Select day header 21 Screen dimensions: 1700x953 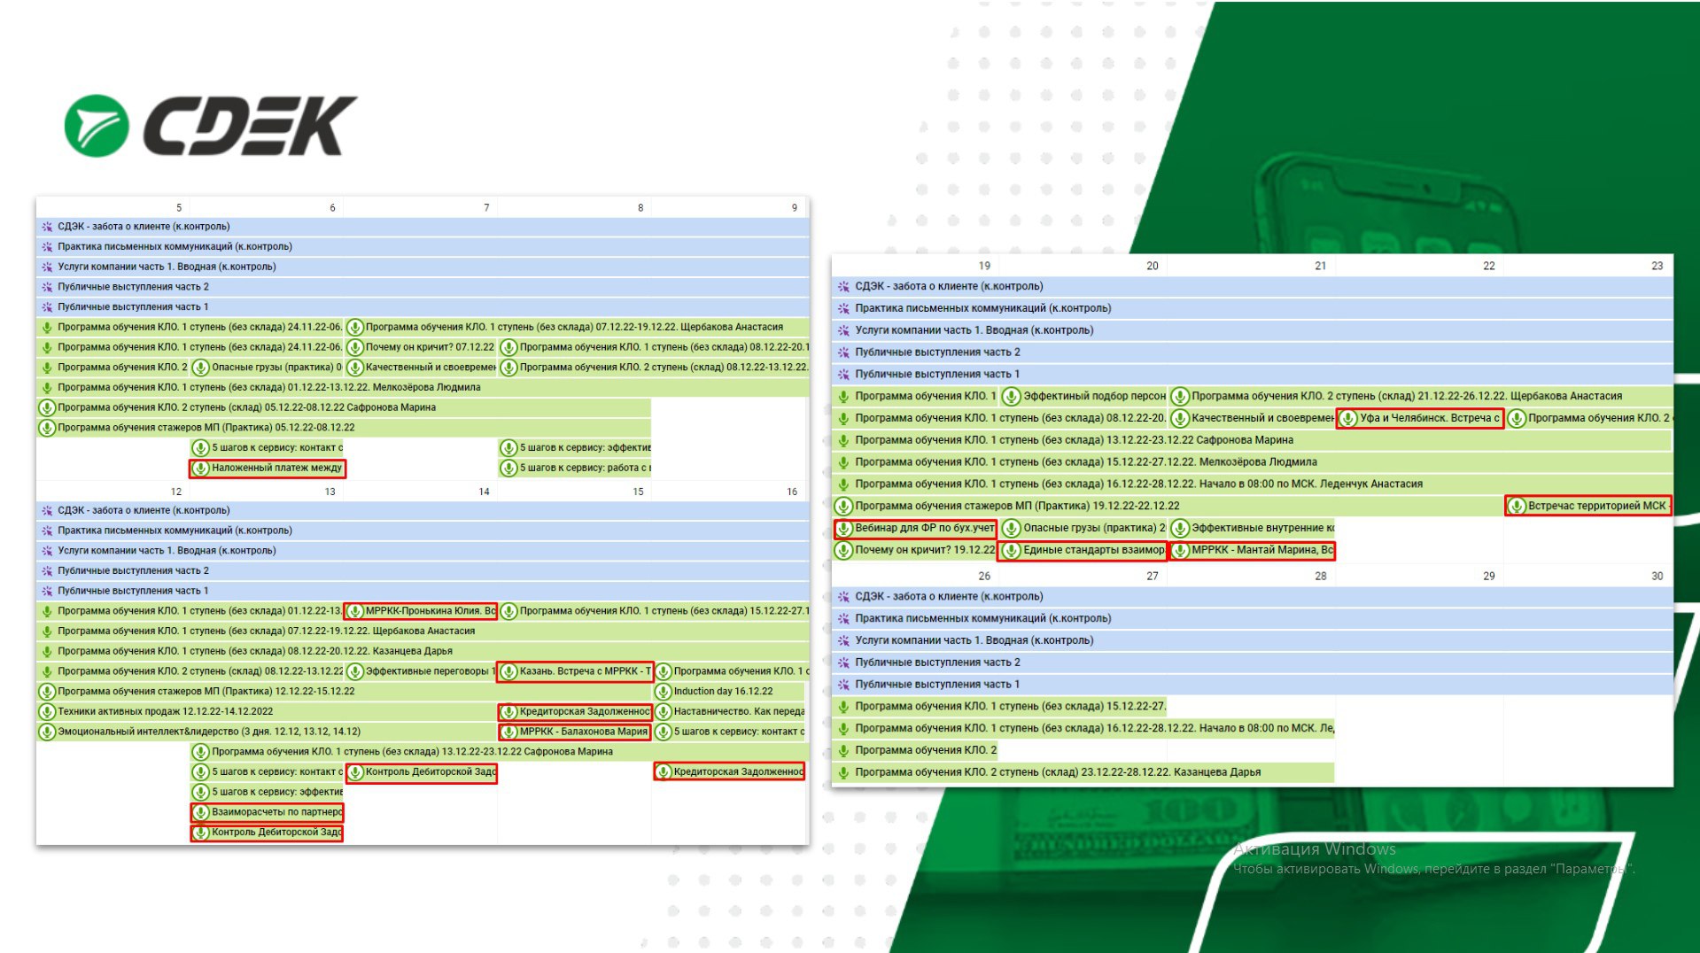(1321, 266)
